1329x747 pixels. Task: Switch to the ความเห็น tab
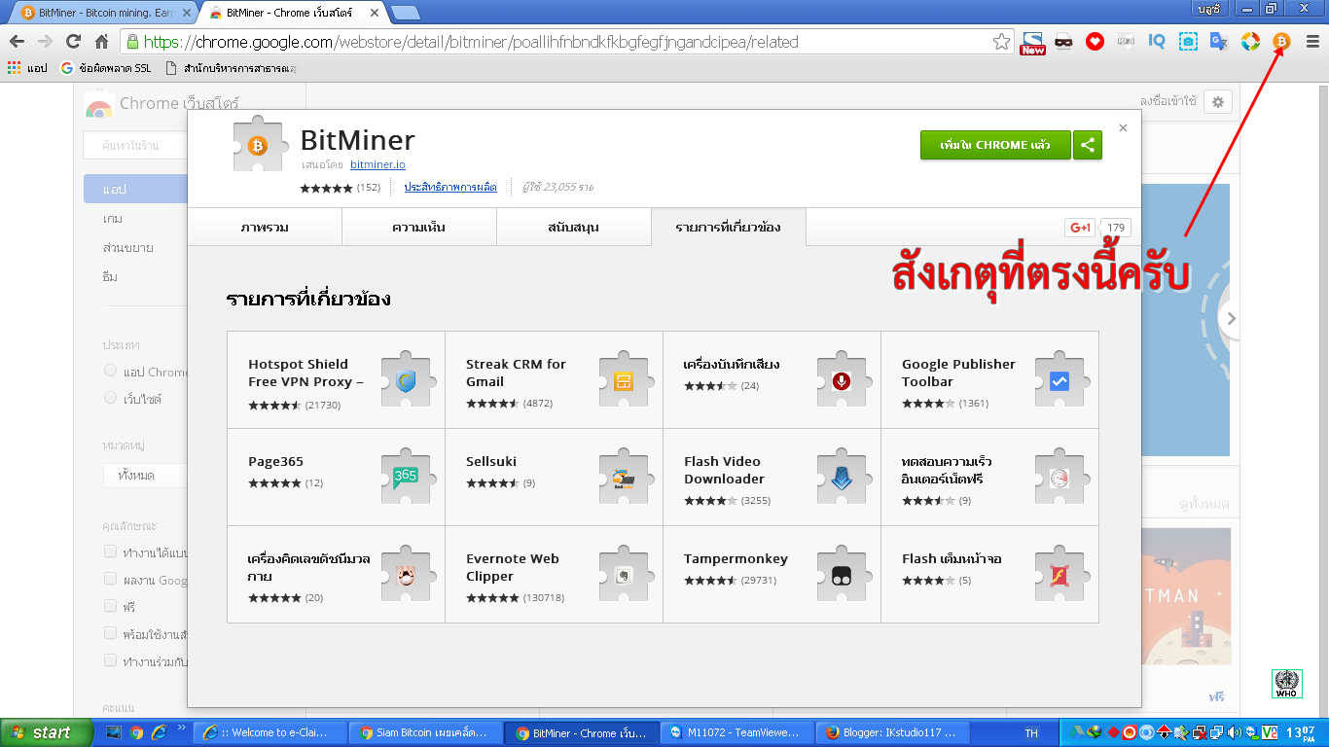[419, 228]
